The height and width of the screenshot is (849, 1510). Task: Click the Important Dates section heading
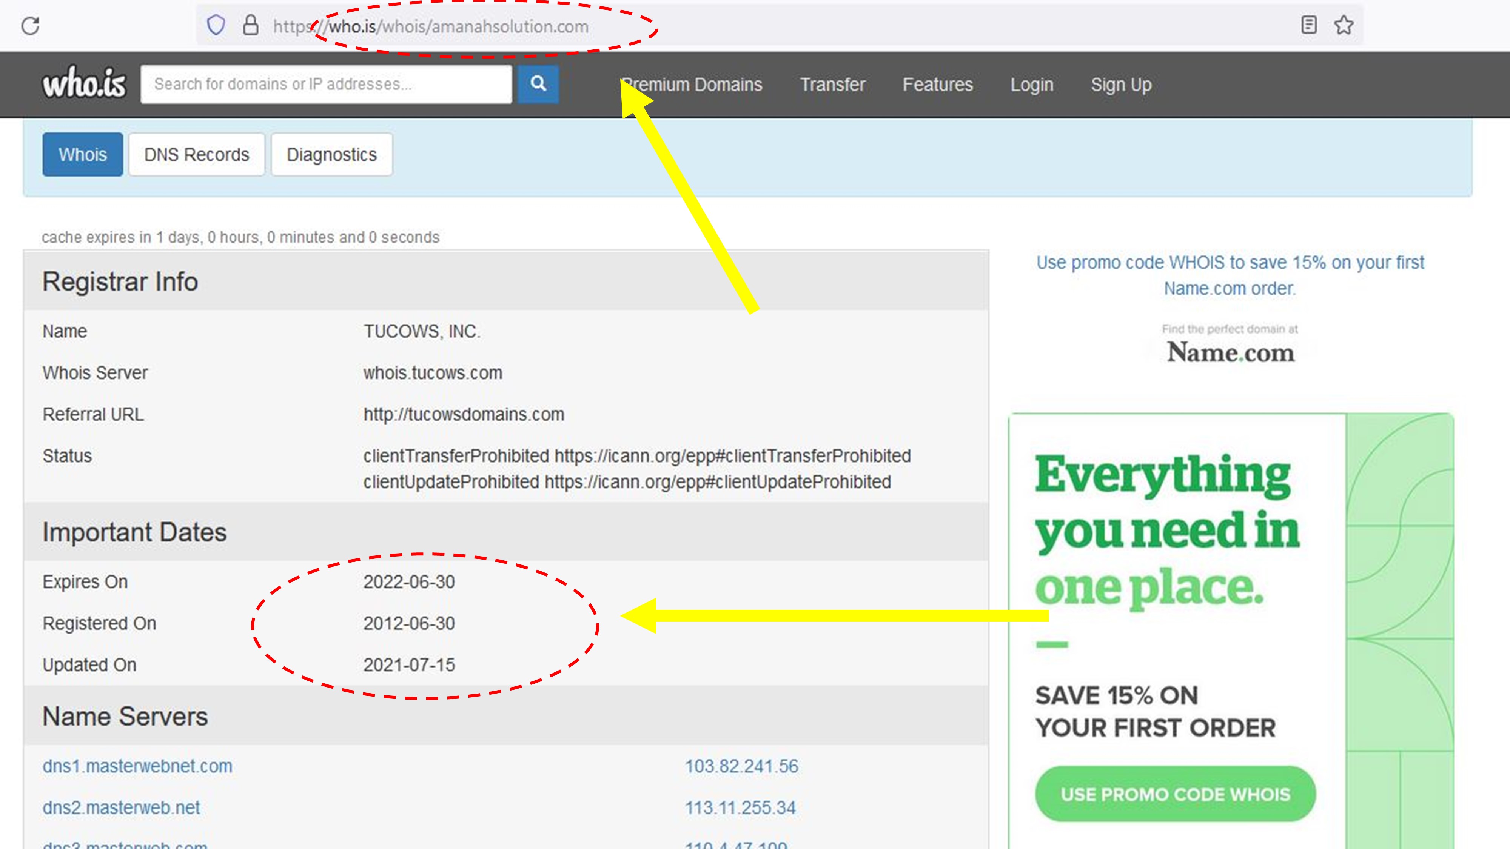[134, 532]
